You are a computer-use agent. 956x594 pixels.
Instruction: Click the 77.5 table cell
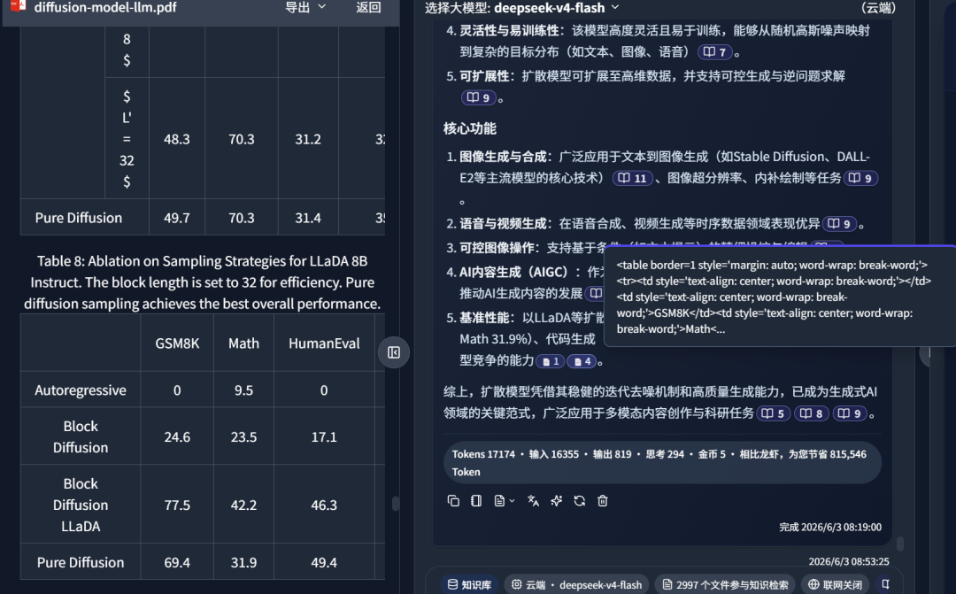pos(177,505)
